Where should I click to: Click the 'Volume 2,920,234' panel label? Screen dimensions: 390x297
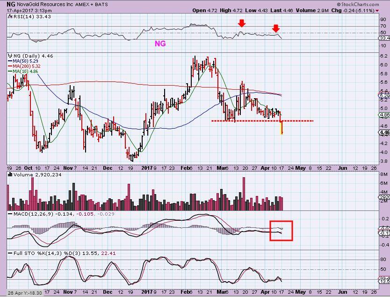[x=37, y=174]
